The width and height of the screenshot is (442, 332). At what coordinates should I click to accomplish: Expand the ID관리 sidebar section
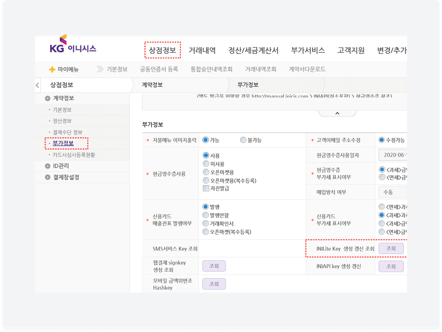coord(48,166)
